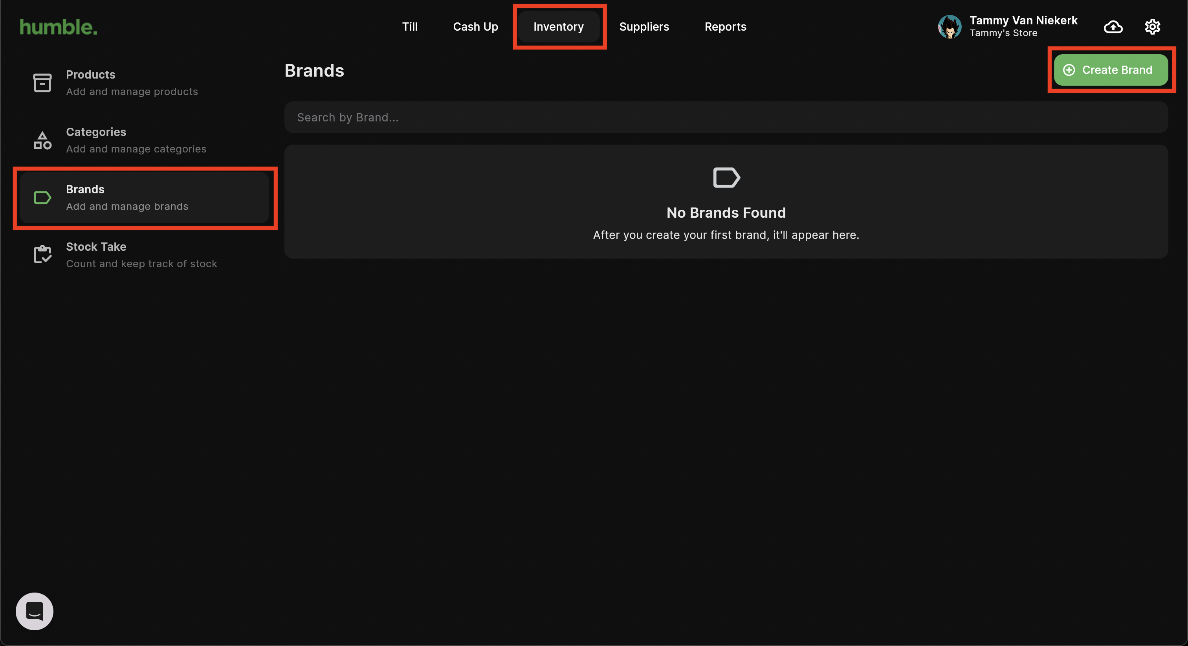Click the Brands page heading
The image size is (1188, 646).
point(314,71)
